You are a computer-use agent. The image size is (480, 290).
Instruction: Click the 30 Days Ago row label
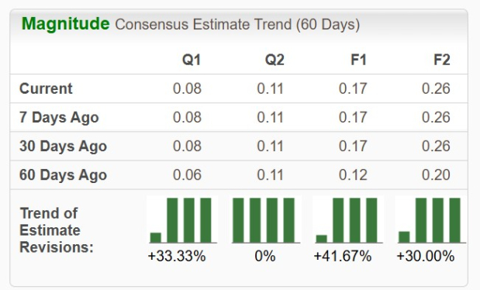(63, 147)
